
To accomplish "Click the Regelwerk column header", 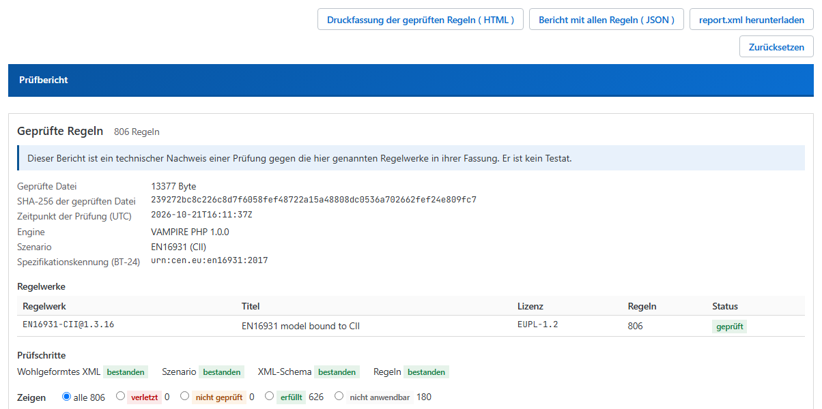I will tap(44, 306).
